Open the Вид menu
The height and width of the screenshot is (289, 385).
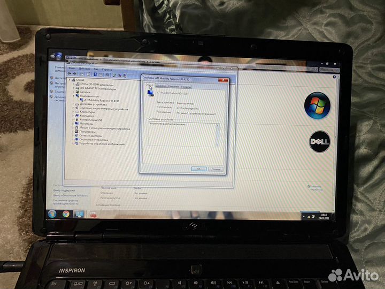click(96, 69)
